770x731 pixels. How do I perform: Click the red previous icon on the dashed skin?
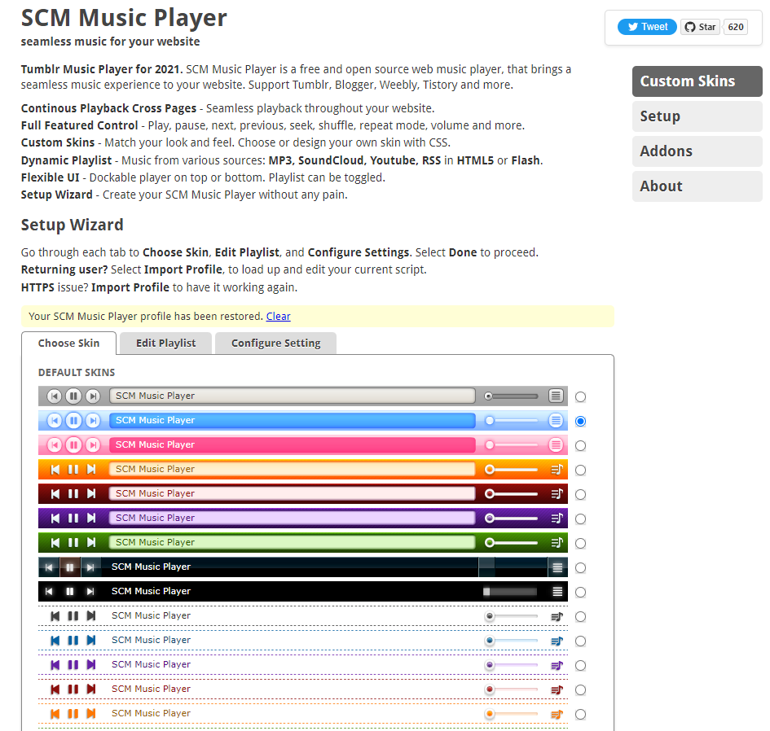point(55,689)
